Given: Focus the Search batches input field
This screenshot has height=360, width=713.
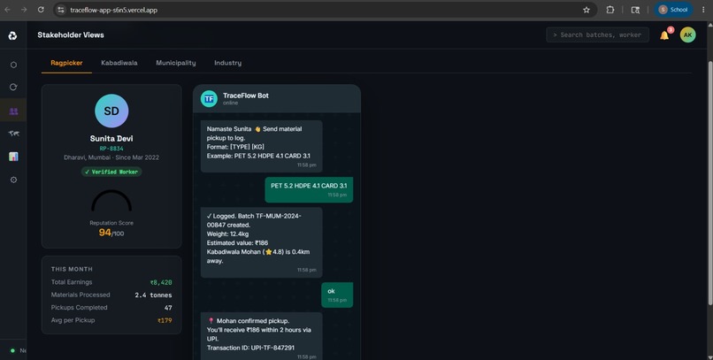Looking at the screenshot, I should [x=597, y=35].
